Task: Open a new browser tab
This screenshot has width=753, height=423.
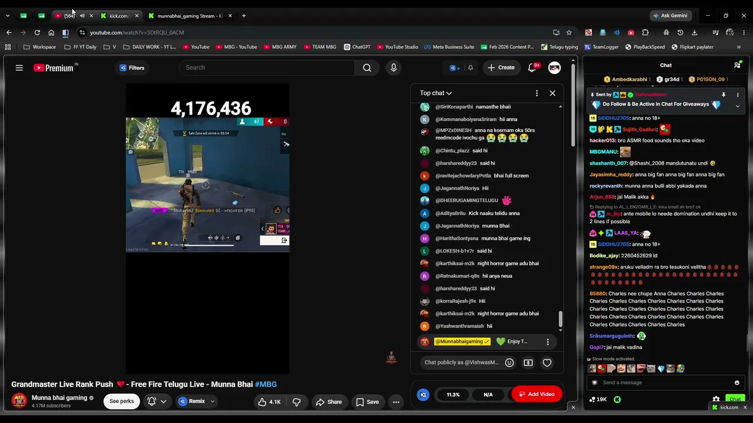Action: (x=244, y=16)
